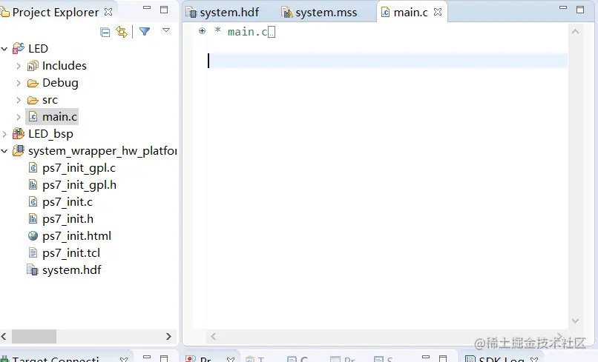Expand the Debug folder
The width and height of the screenshot is (598, 362).
coord(19,83)
